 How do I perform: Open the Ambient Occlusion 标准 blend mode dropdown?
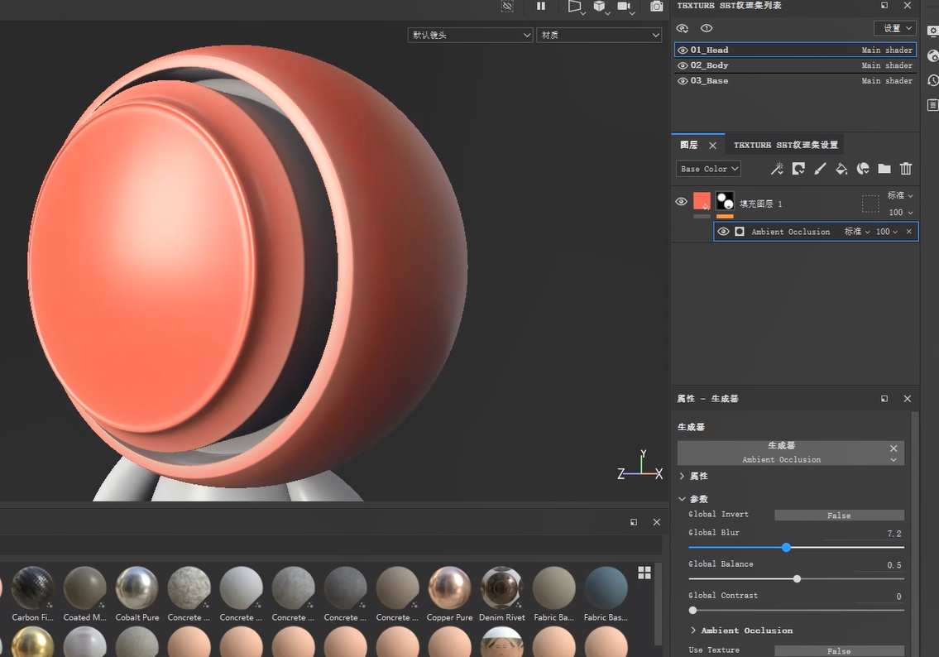857,232
